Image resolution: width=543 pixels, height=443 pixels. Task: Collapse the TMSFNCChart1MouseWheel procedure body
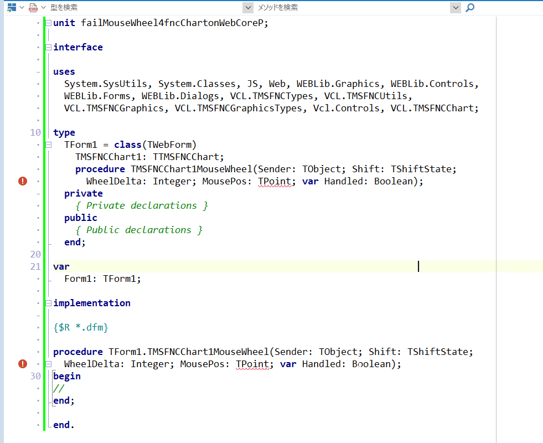pyautogui.click(x=48, y=364)
